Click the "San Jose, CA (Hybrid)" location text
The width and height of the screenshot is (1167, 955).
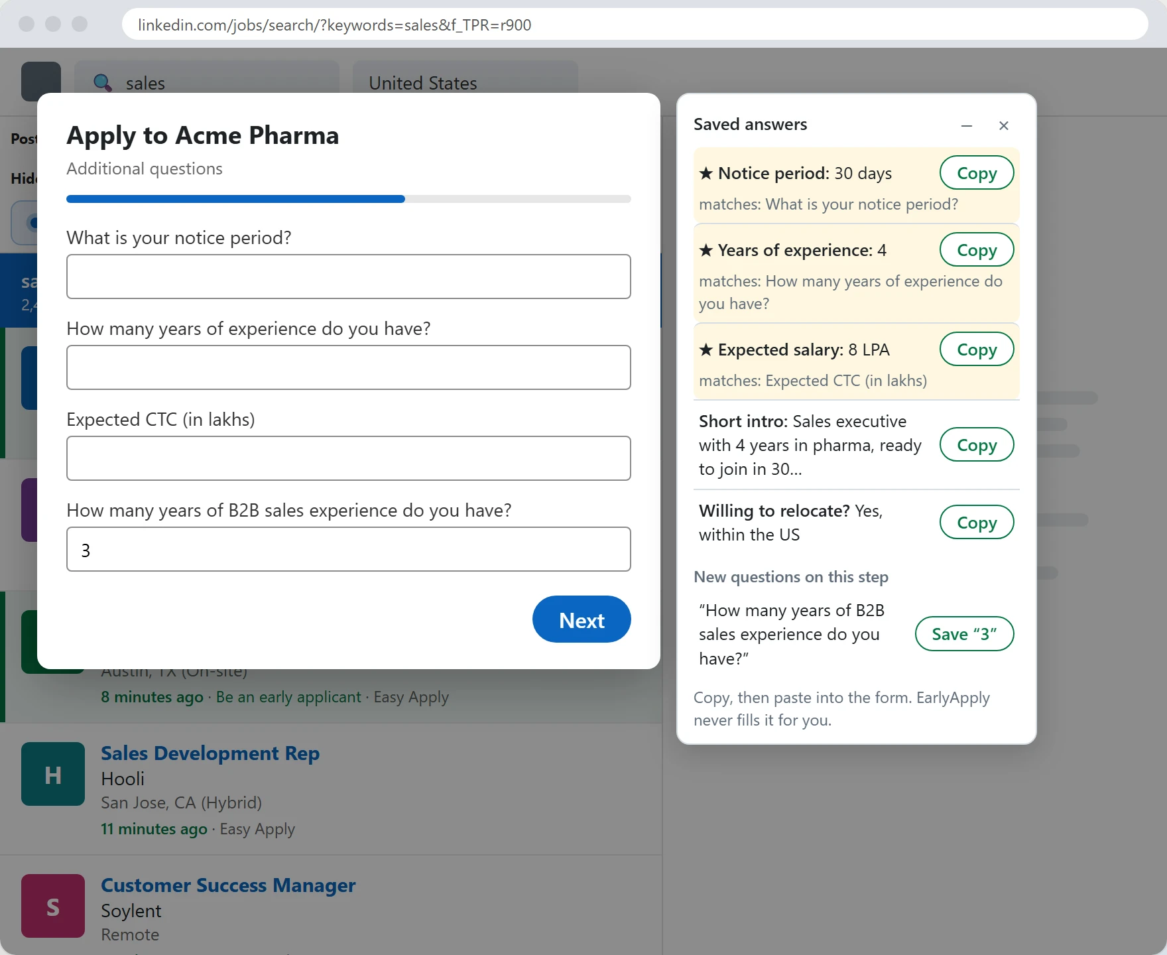tap(181, 803)
